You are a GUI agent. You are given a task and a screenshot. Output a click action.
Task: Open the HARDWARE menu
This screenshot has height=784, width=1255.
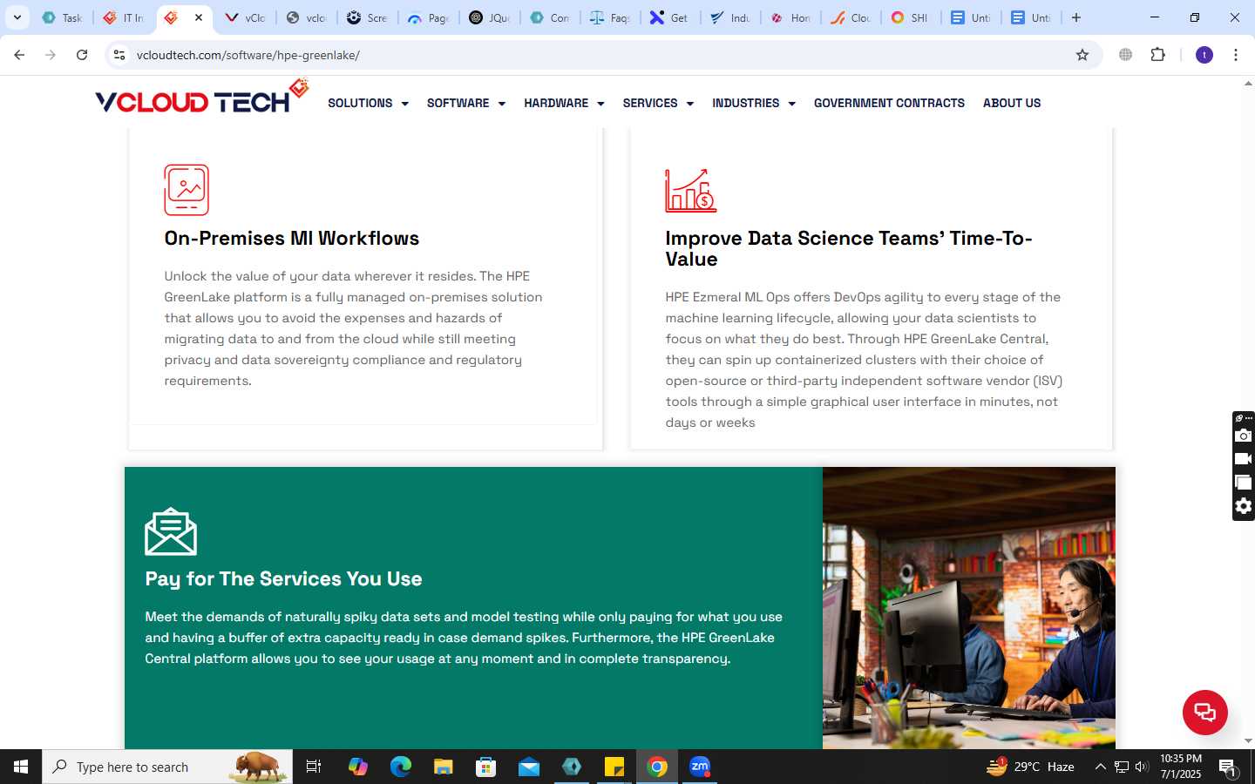(556, 103)
